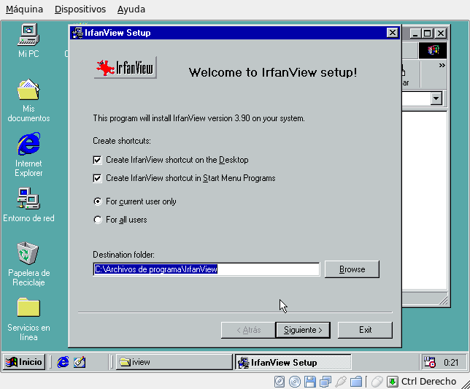Toggle the Start Menu Programs shortcut checkbox

click(97, 178)
